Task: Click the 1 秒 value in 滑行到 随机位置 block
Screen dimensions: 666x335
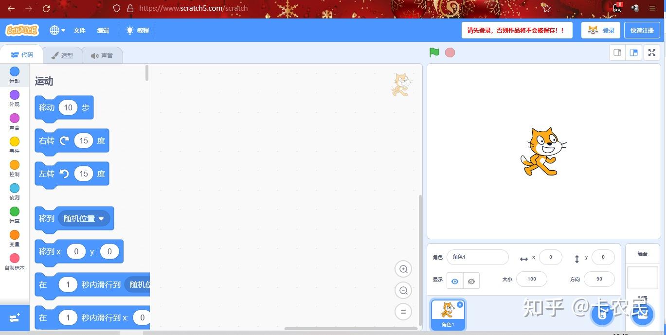Action: (68, 284)
